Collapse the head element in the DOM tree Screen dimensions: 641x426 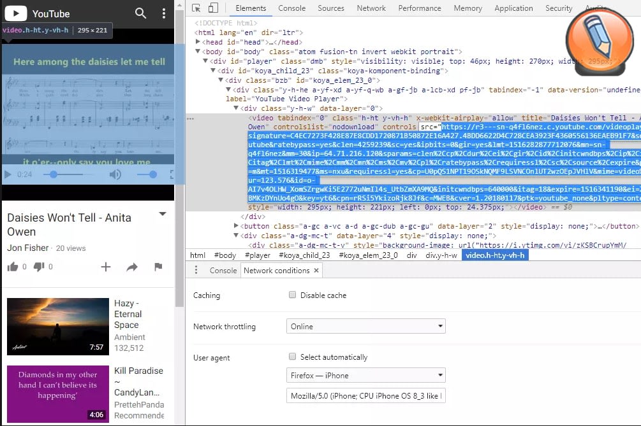click(x=198, y=41)
